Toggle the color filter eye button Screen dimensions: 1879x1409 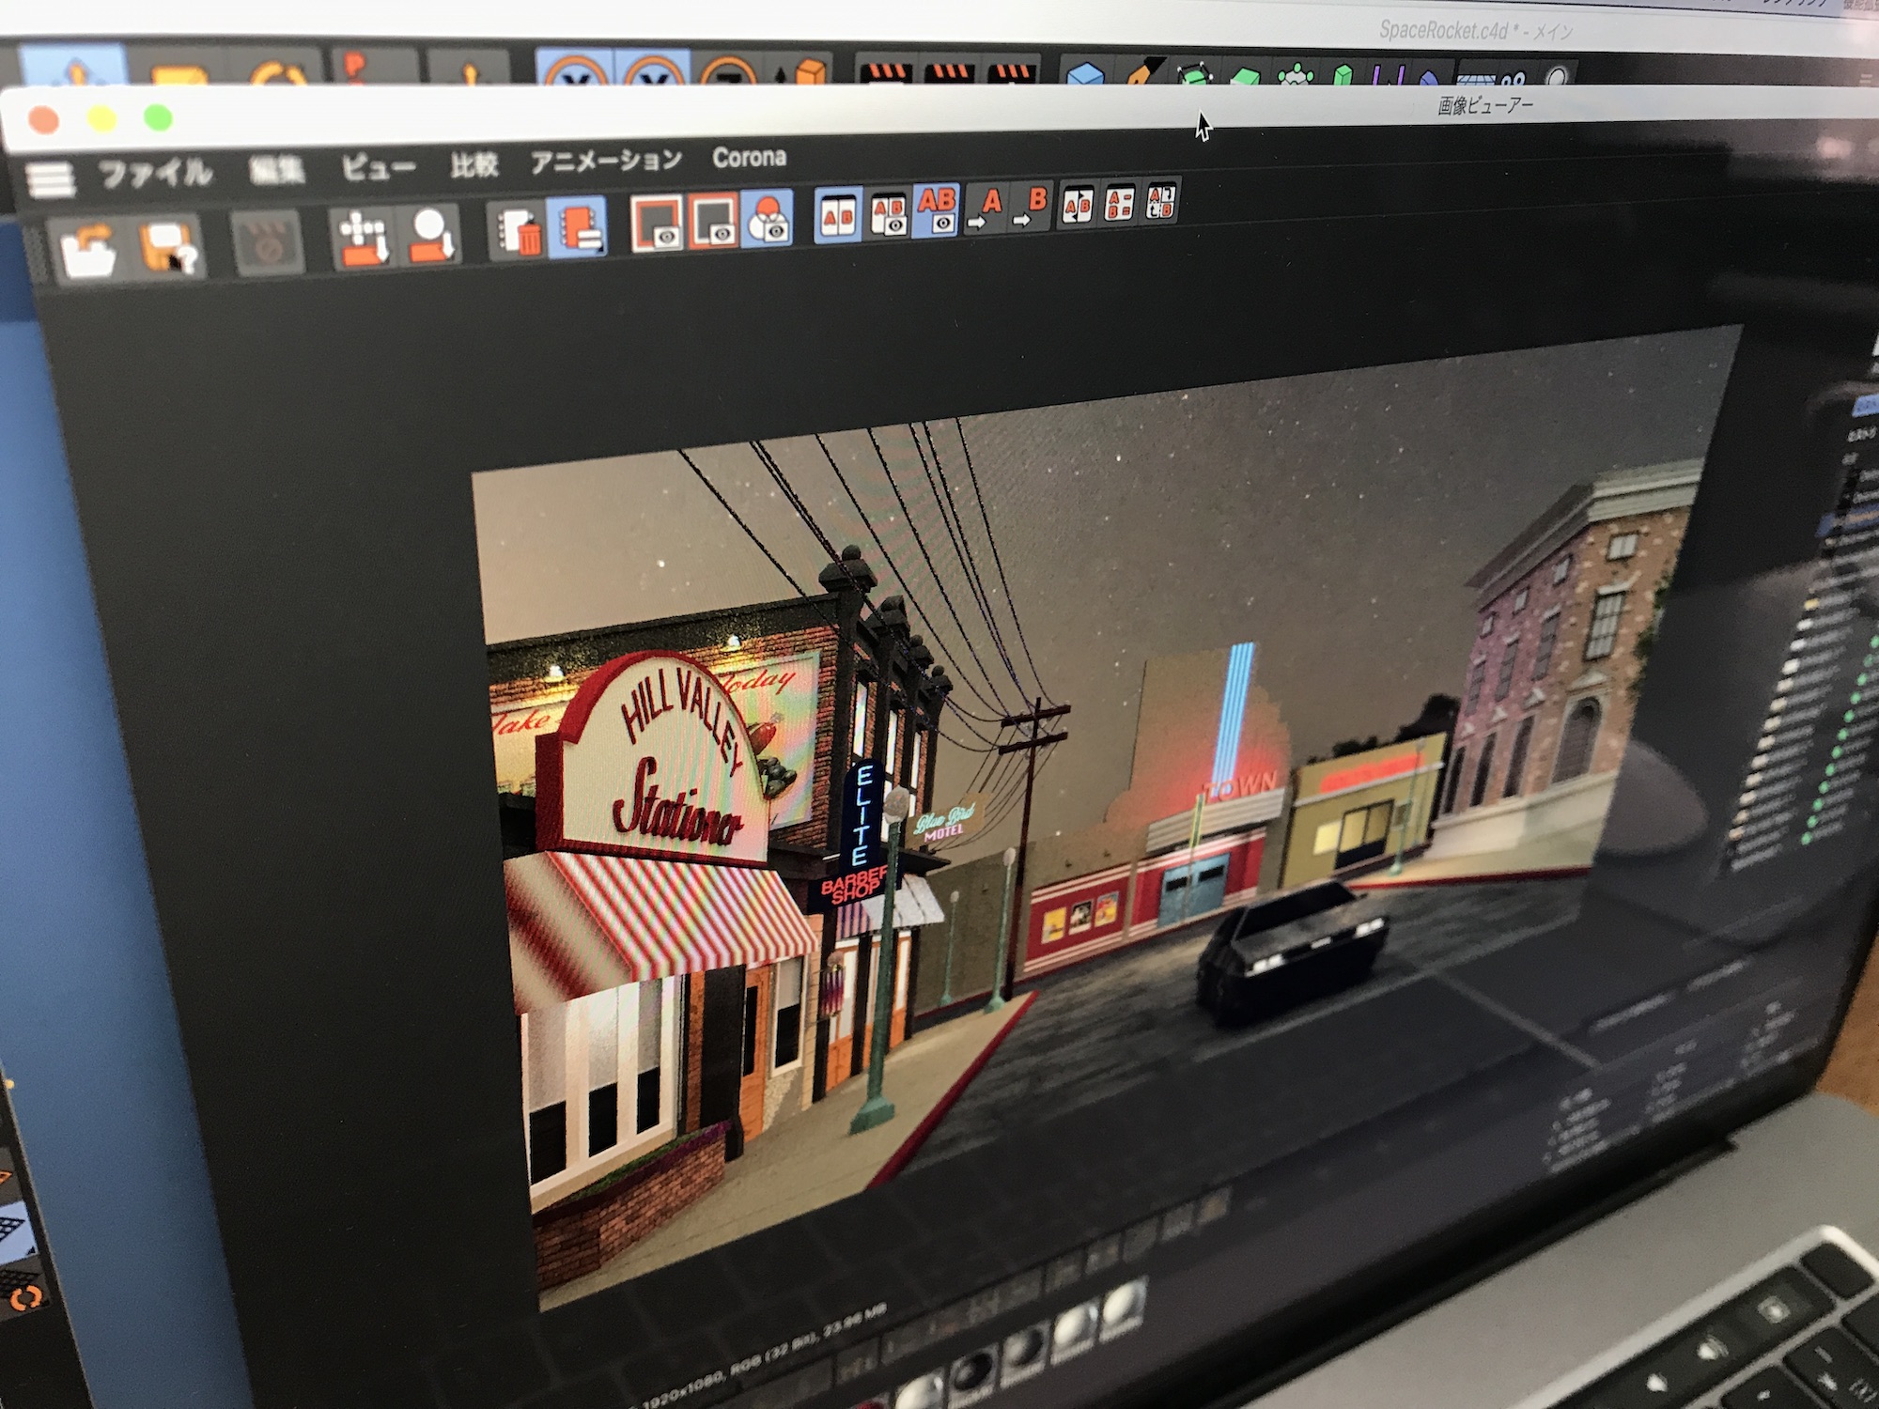768,220
